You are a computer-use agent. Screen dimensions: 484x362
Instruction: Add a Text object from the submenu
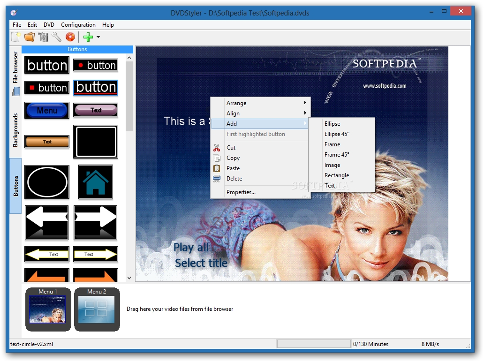pyautogui.click(x=342, y=186)
